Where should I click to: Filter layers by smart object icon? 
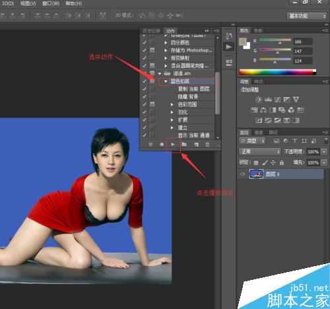(x=313, y=141)
